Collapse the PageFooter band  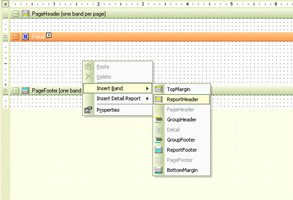16,90
